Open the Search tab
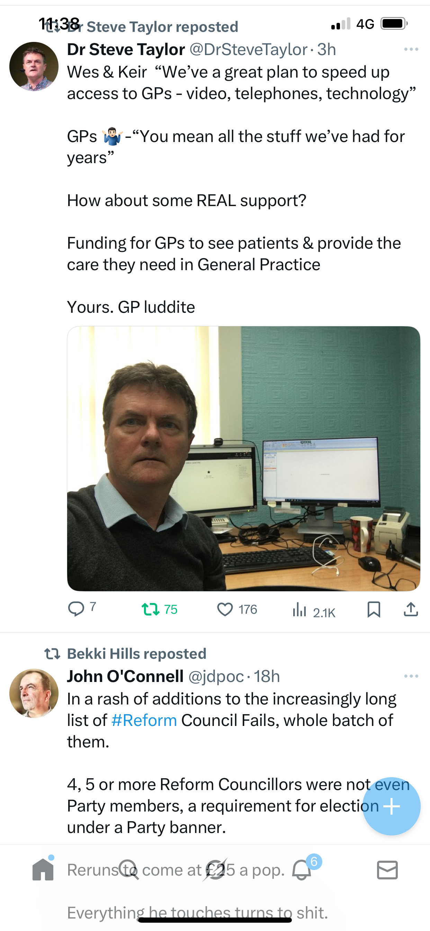The image size is (430, 931). tap(129, 870)
